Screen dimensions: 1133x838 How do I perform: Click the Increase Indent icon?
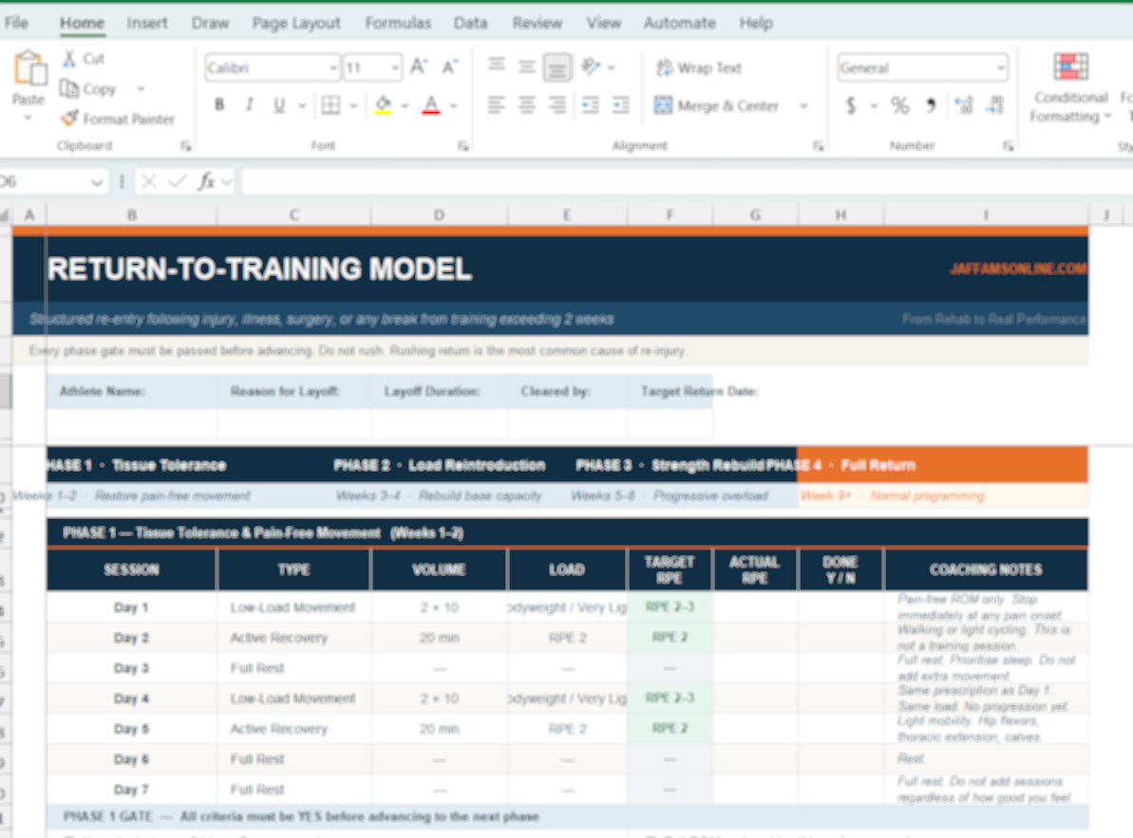point(620,105)
